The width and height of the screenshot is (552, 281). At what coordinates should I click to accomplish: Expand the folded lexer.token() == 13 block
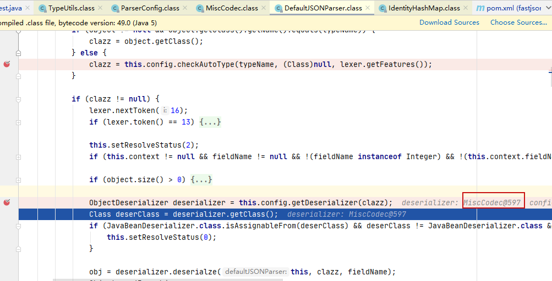210,122
